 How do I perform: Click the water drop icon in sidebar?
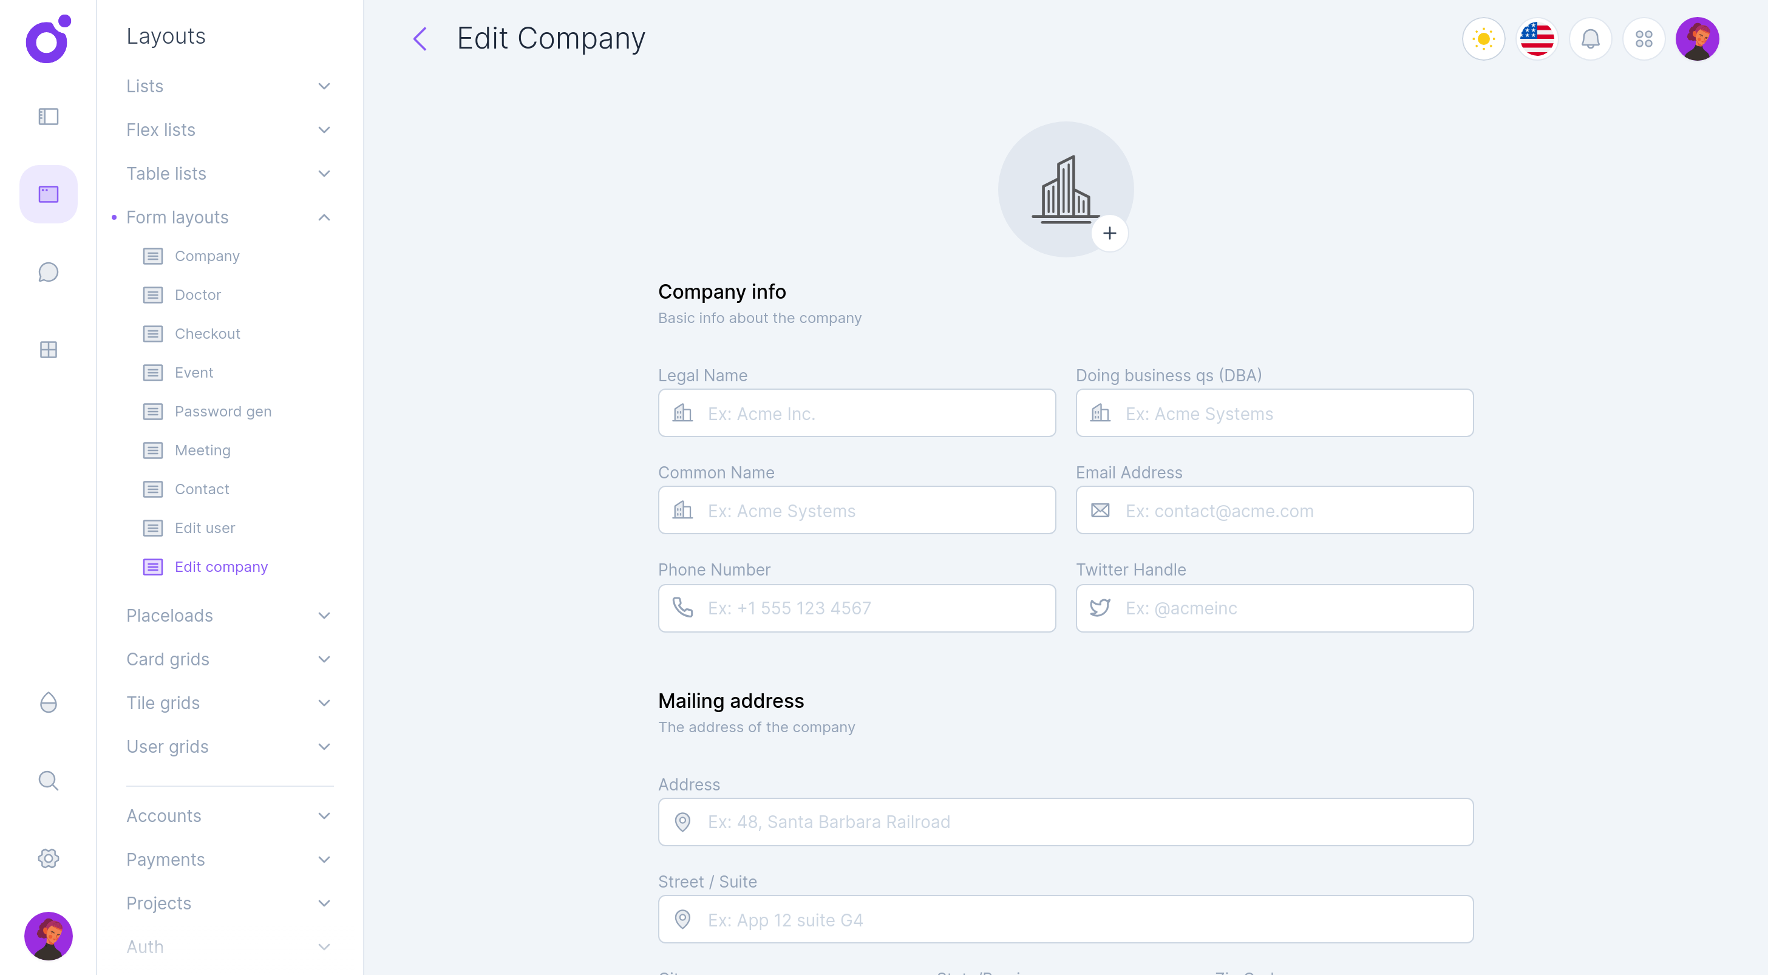[48, 702]
